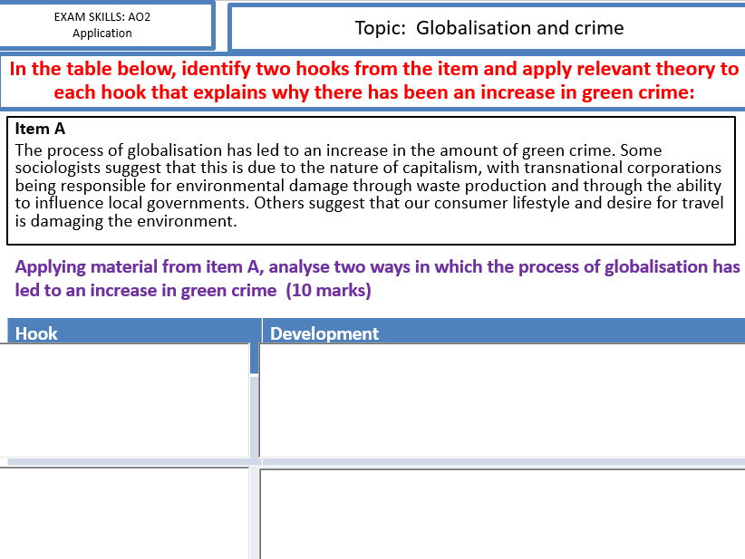Click the purple 'Applying material from item A' question
Image resolution: width=745 pixels, height=559 pixels.
(377, 278)
